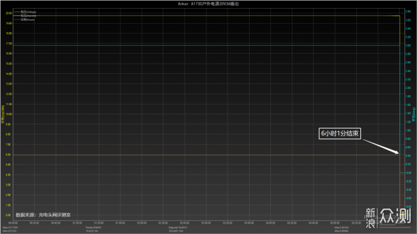Click the Min:0.0132V readout
Image resolution: width=417 pixels, height=234 pixels.
(10, 231)
